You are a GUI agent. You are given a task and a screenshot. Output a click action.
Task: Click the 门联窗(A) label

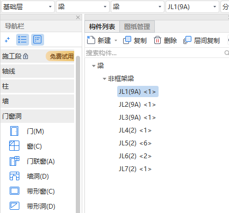[41, 161]
